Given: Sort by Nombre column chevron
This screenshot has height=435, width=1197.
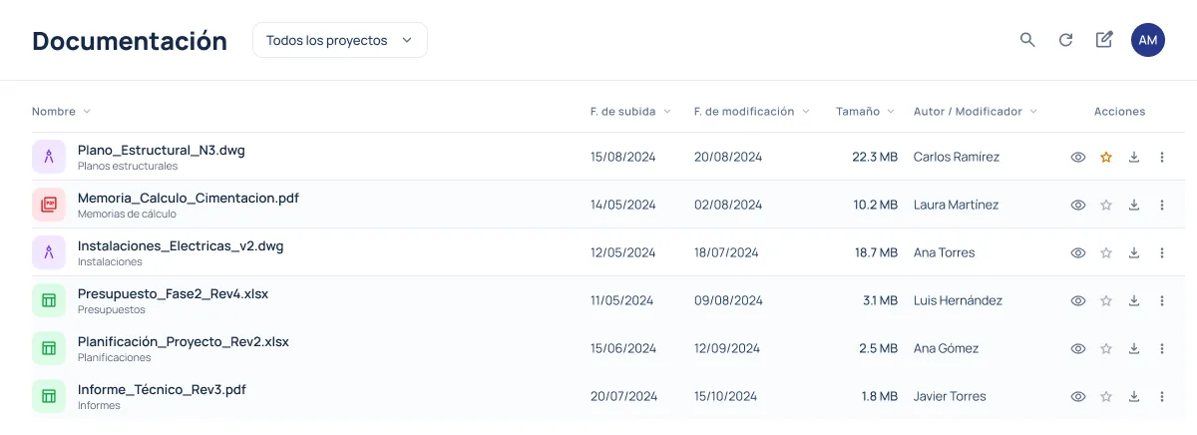Looking at the screenshot, I should click(x=87, y=112).
